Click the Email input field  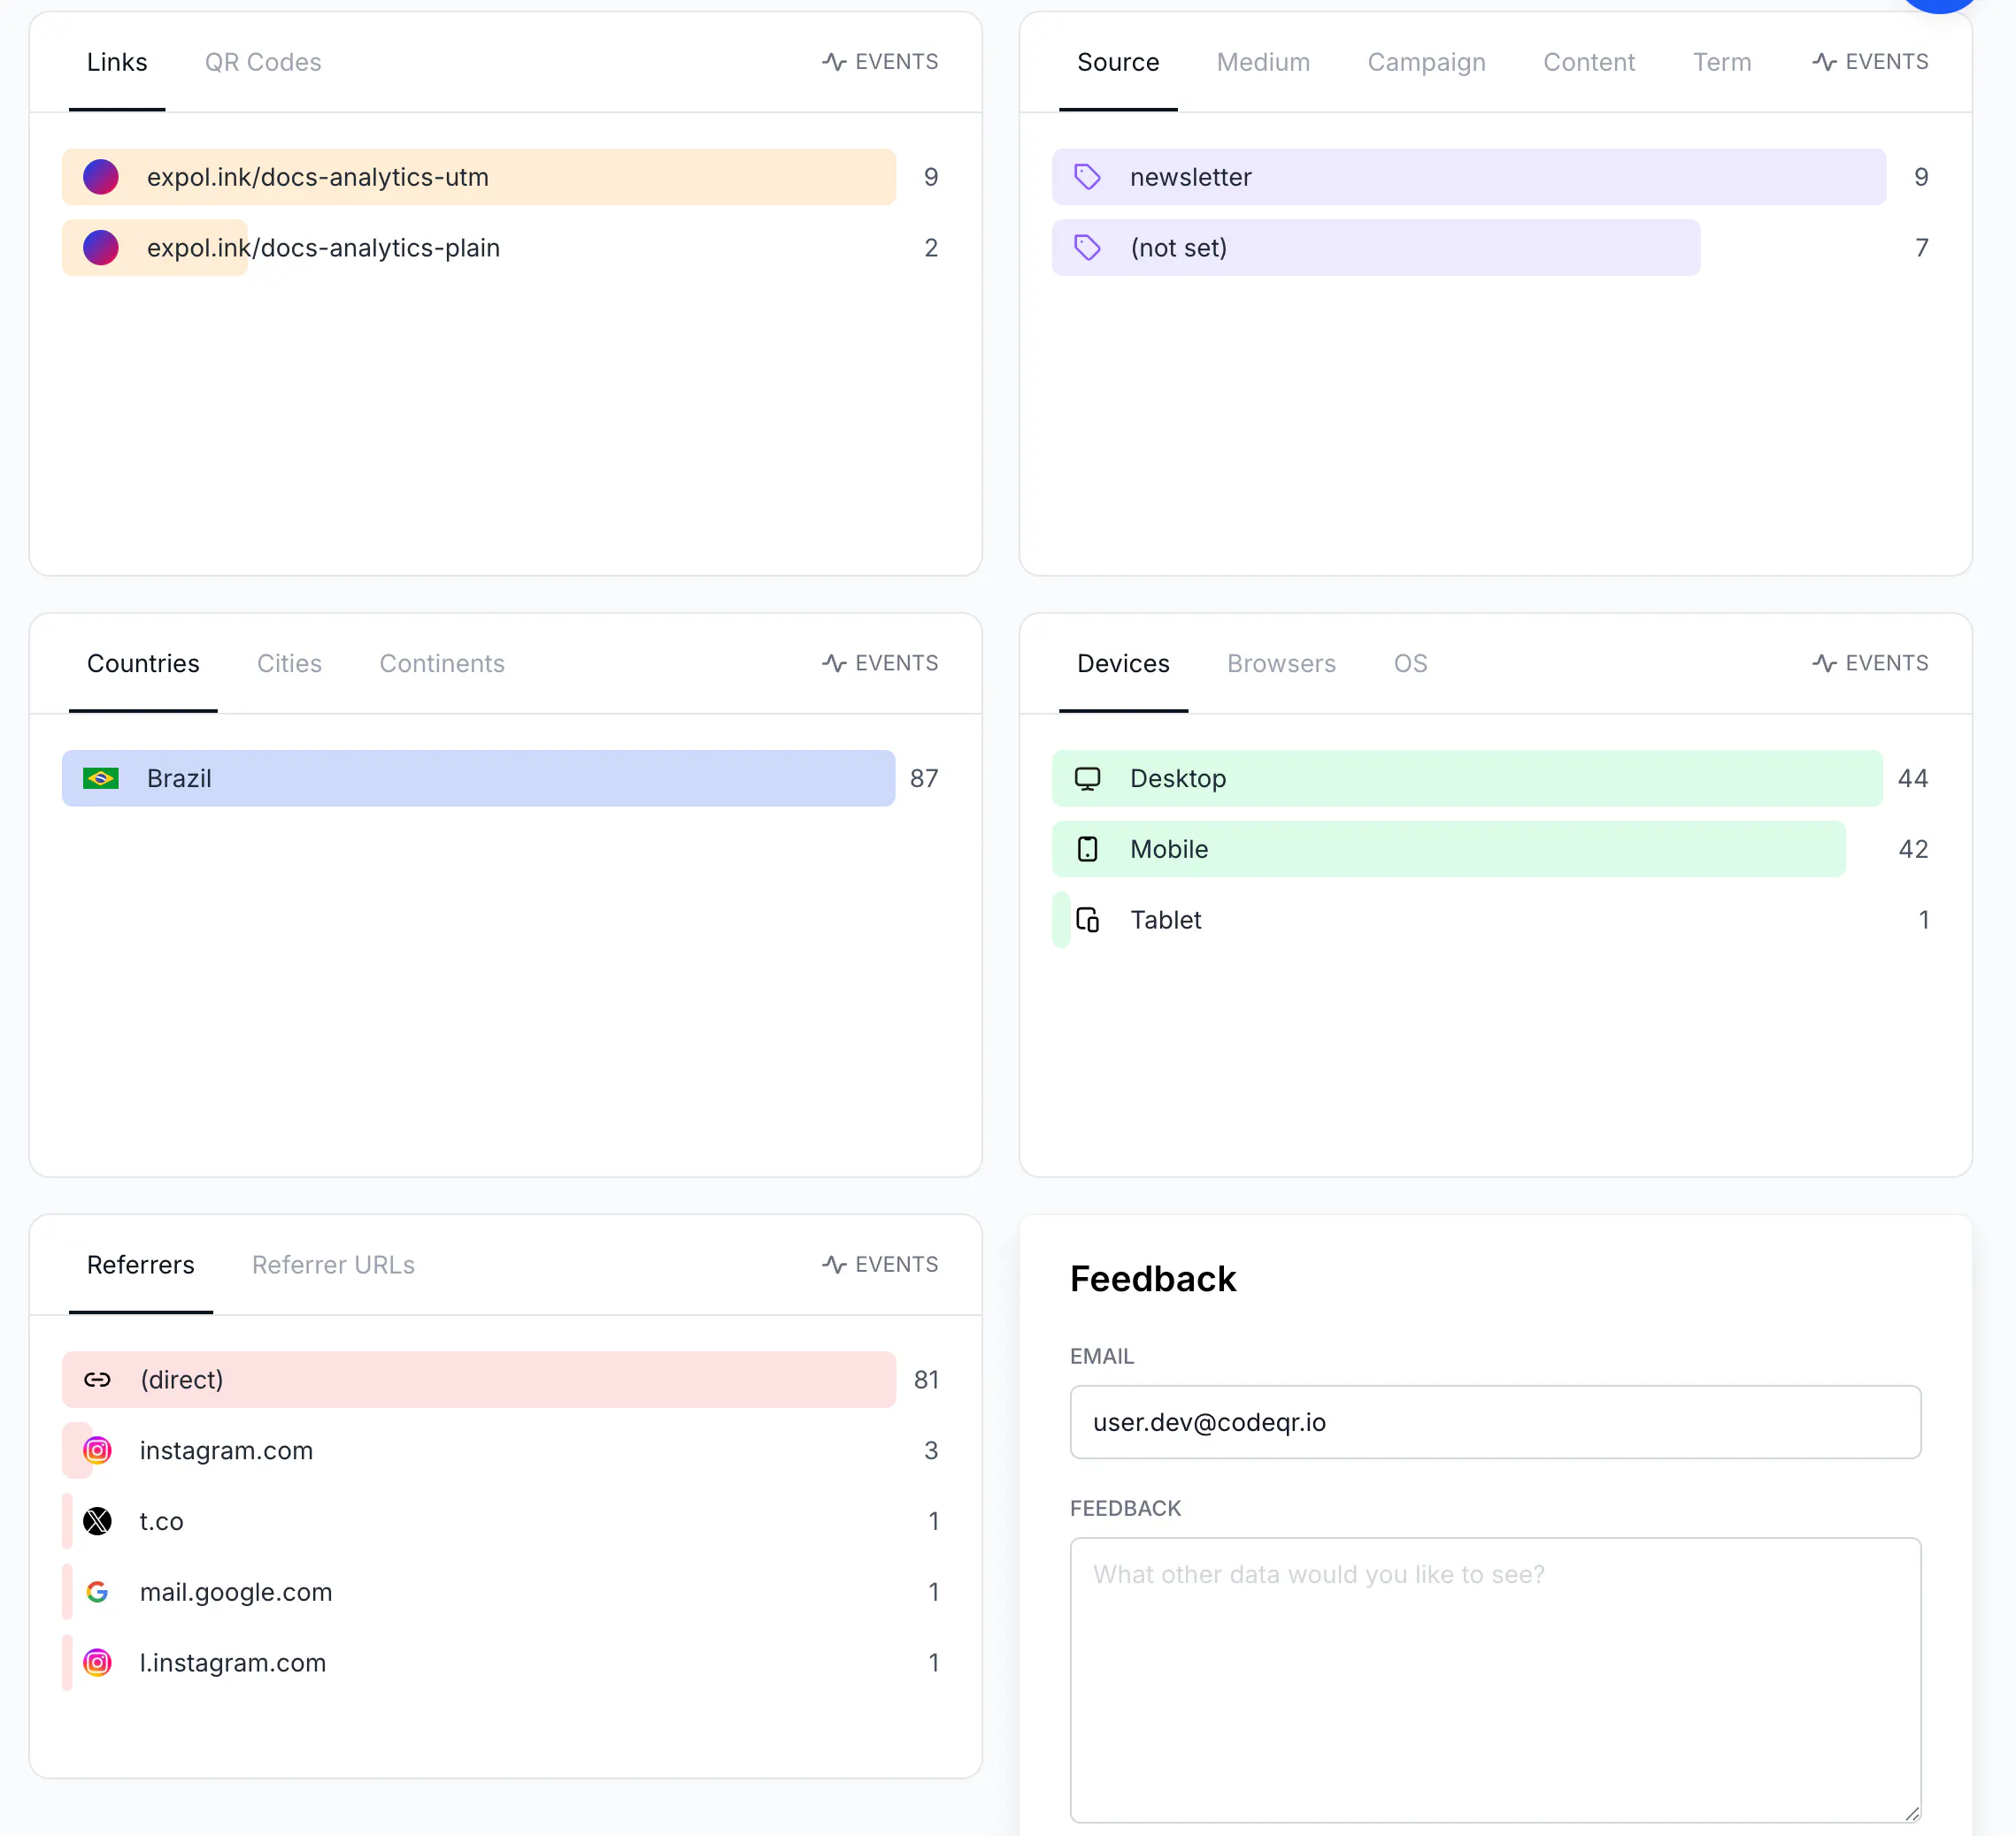(1495, 1421)
